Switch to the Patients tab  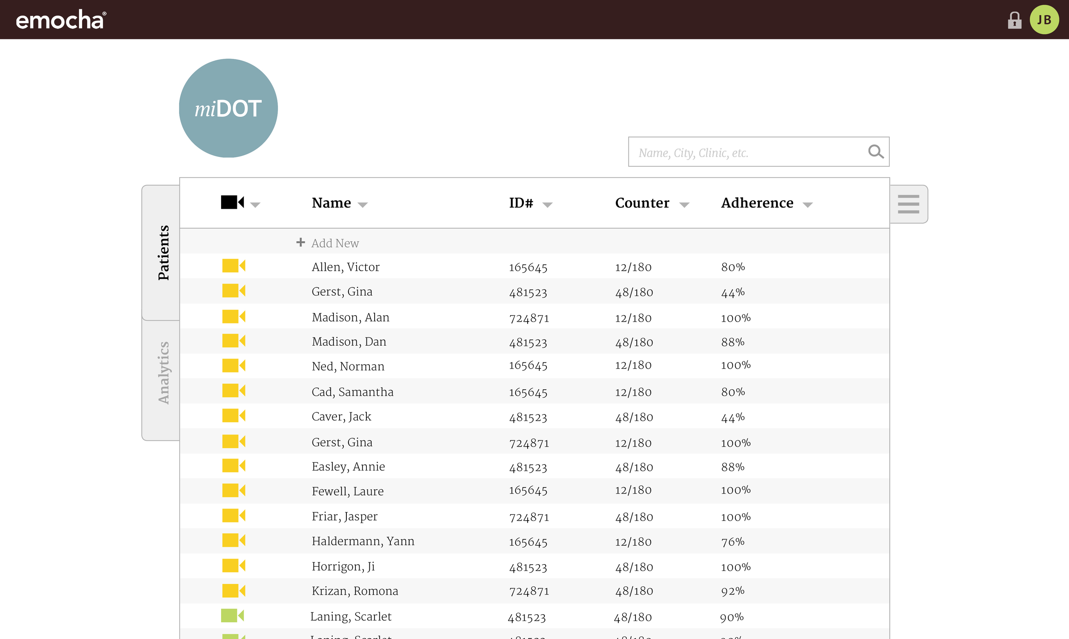coord(161,253)
